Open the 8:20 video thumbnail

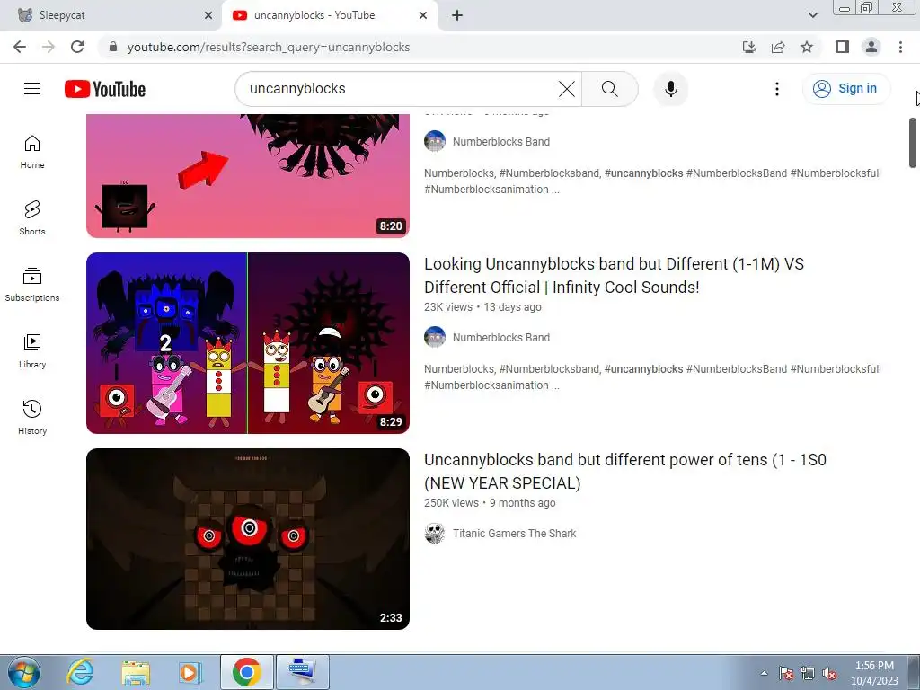click(248, 176)
